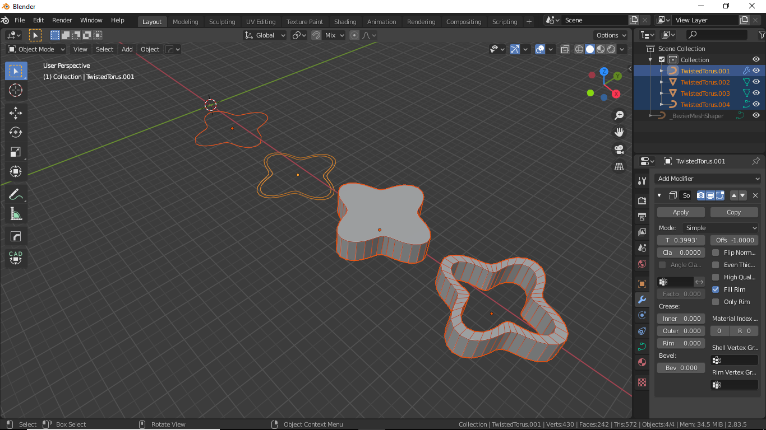Screen dimensions: 766x430
Task: Collapse the Solidify modifier panel
Action: point(659,195)
